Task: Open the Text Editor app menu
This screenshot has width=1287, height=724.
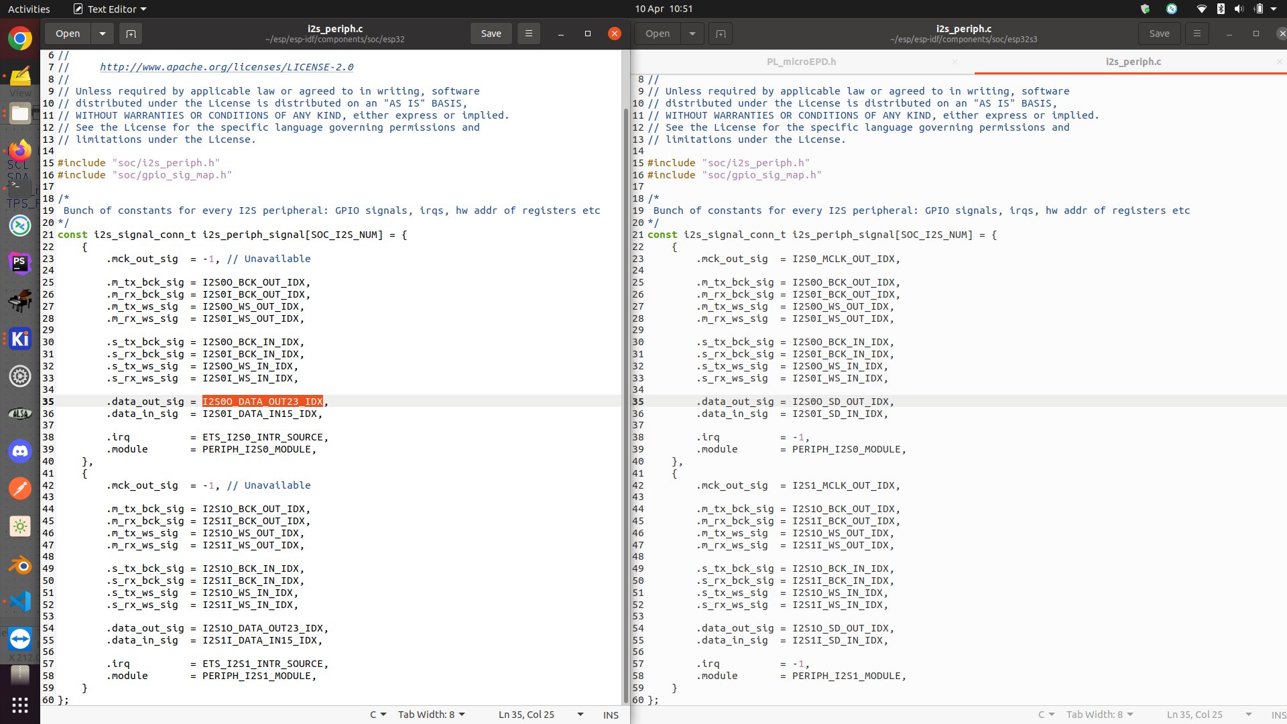Action: 111,9
